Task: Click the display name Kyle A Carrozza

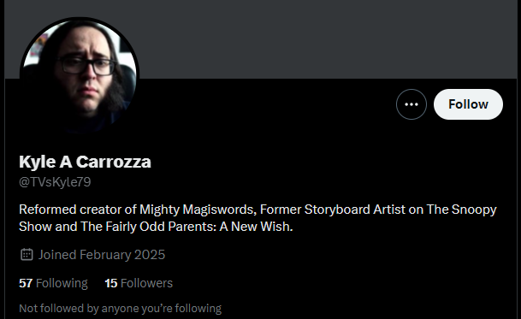Action: tap(85, 162)
